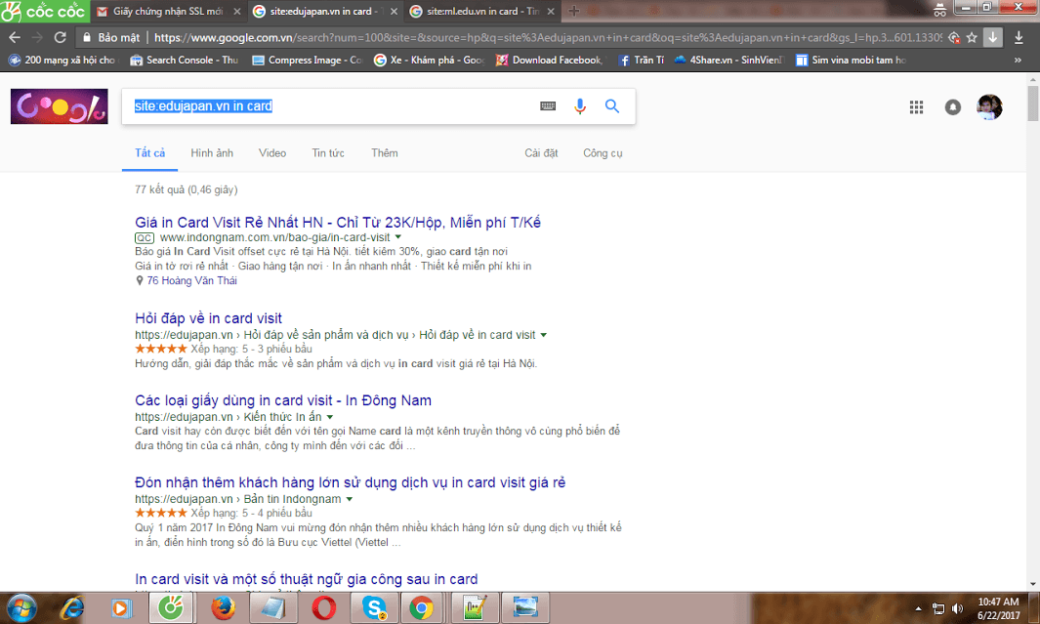Click the page vertical scrollbar thumb

click(1033, 103)
